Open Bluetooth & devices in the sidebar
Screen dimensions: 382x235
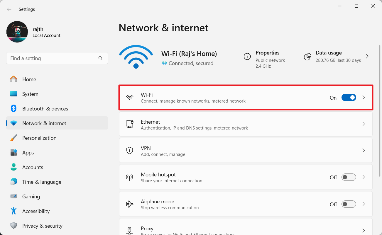click(x=45, y=109)
